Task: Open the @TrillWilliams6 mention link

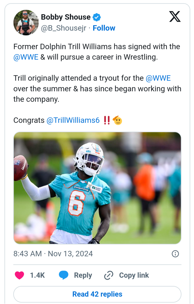Action: (x=73, y=120)
